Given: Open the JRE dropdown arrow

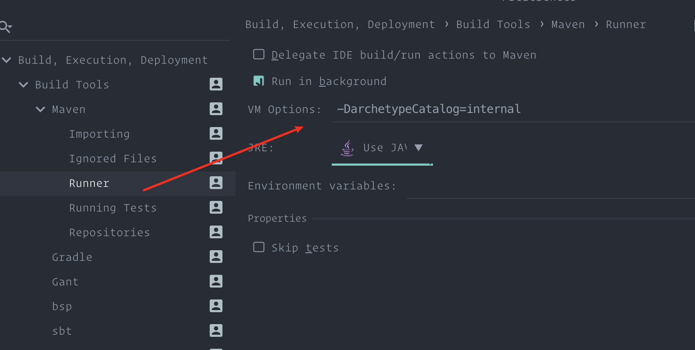Looking at the screenshot, I should coord(419,148).
